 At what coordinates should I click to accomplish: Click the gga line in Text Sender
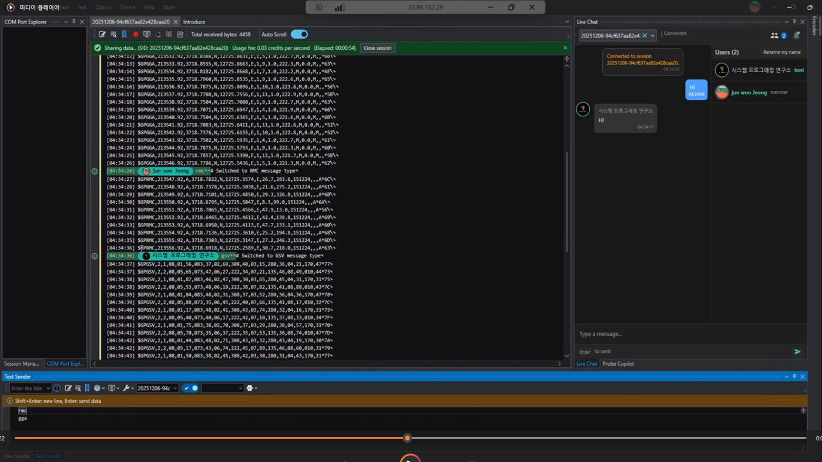[x=22, y=419]
